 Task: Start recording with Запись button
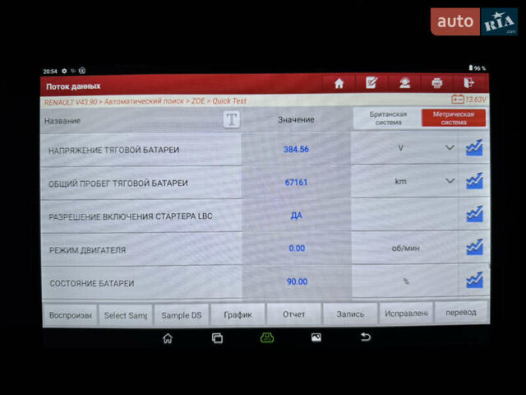[350, 314]
